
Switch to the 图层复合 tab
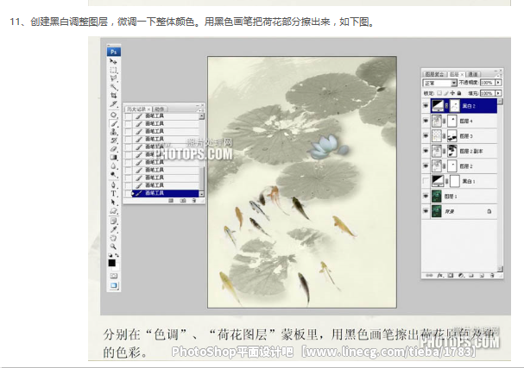coord(435,74)
